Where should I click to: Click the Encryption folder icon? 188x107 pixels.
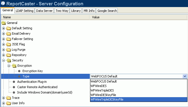point(14,66)
